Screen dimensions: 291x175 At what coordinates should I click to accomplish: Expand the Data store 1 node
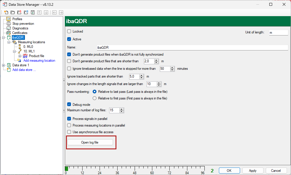tap(3, 65)
